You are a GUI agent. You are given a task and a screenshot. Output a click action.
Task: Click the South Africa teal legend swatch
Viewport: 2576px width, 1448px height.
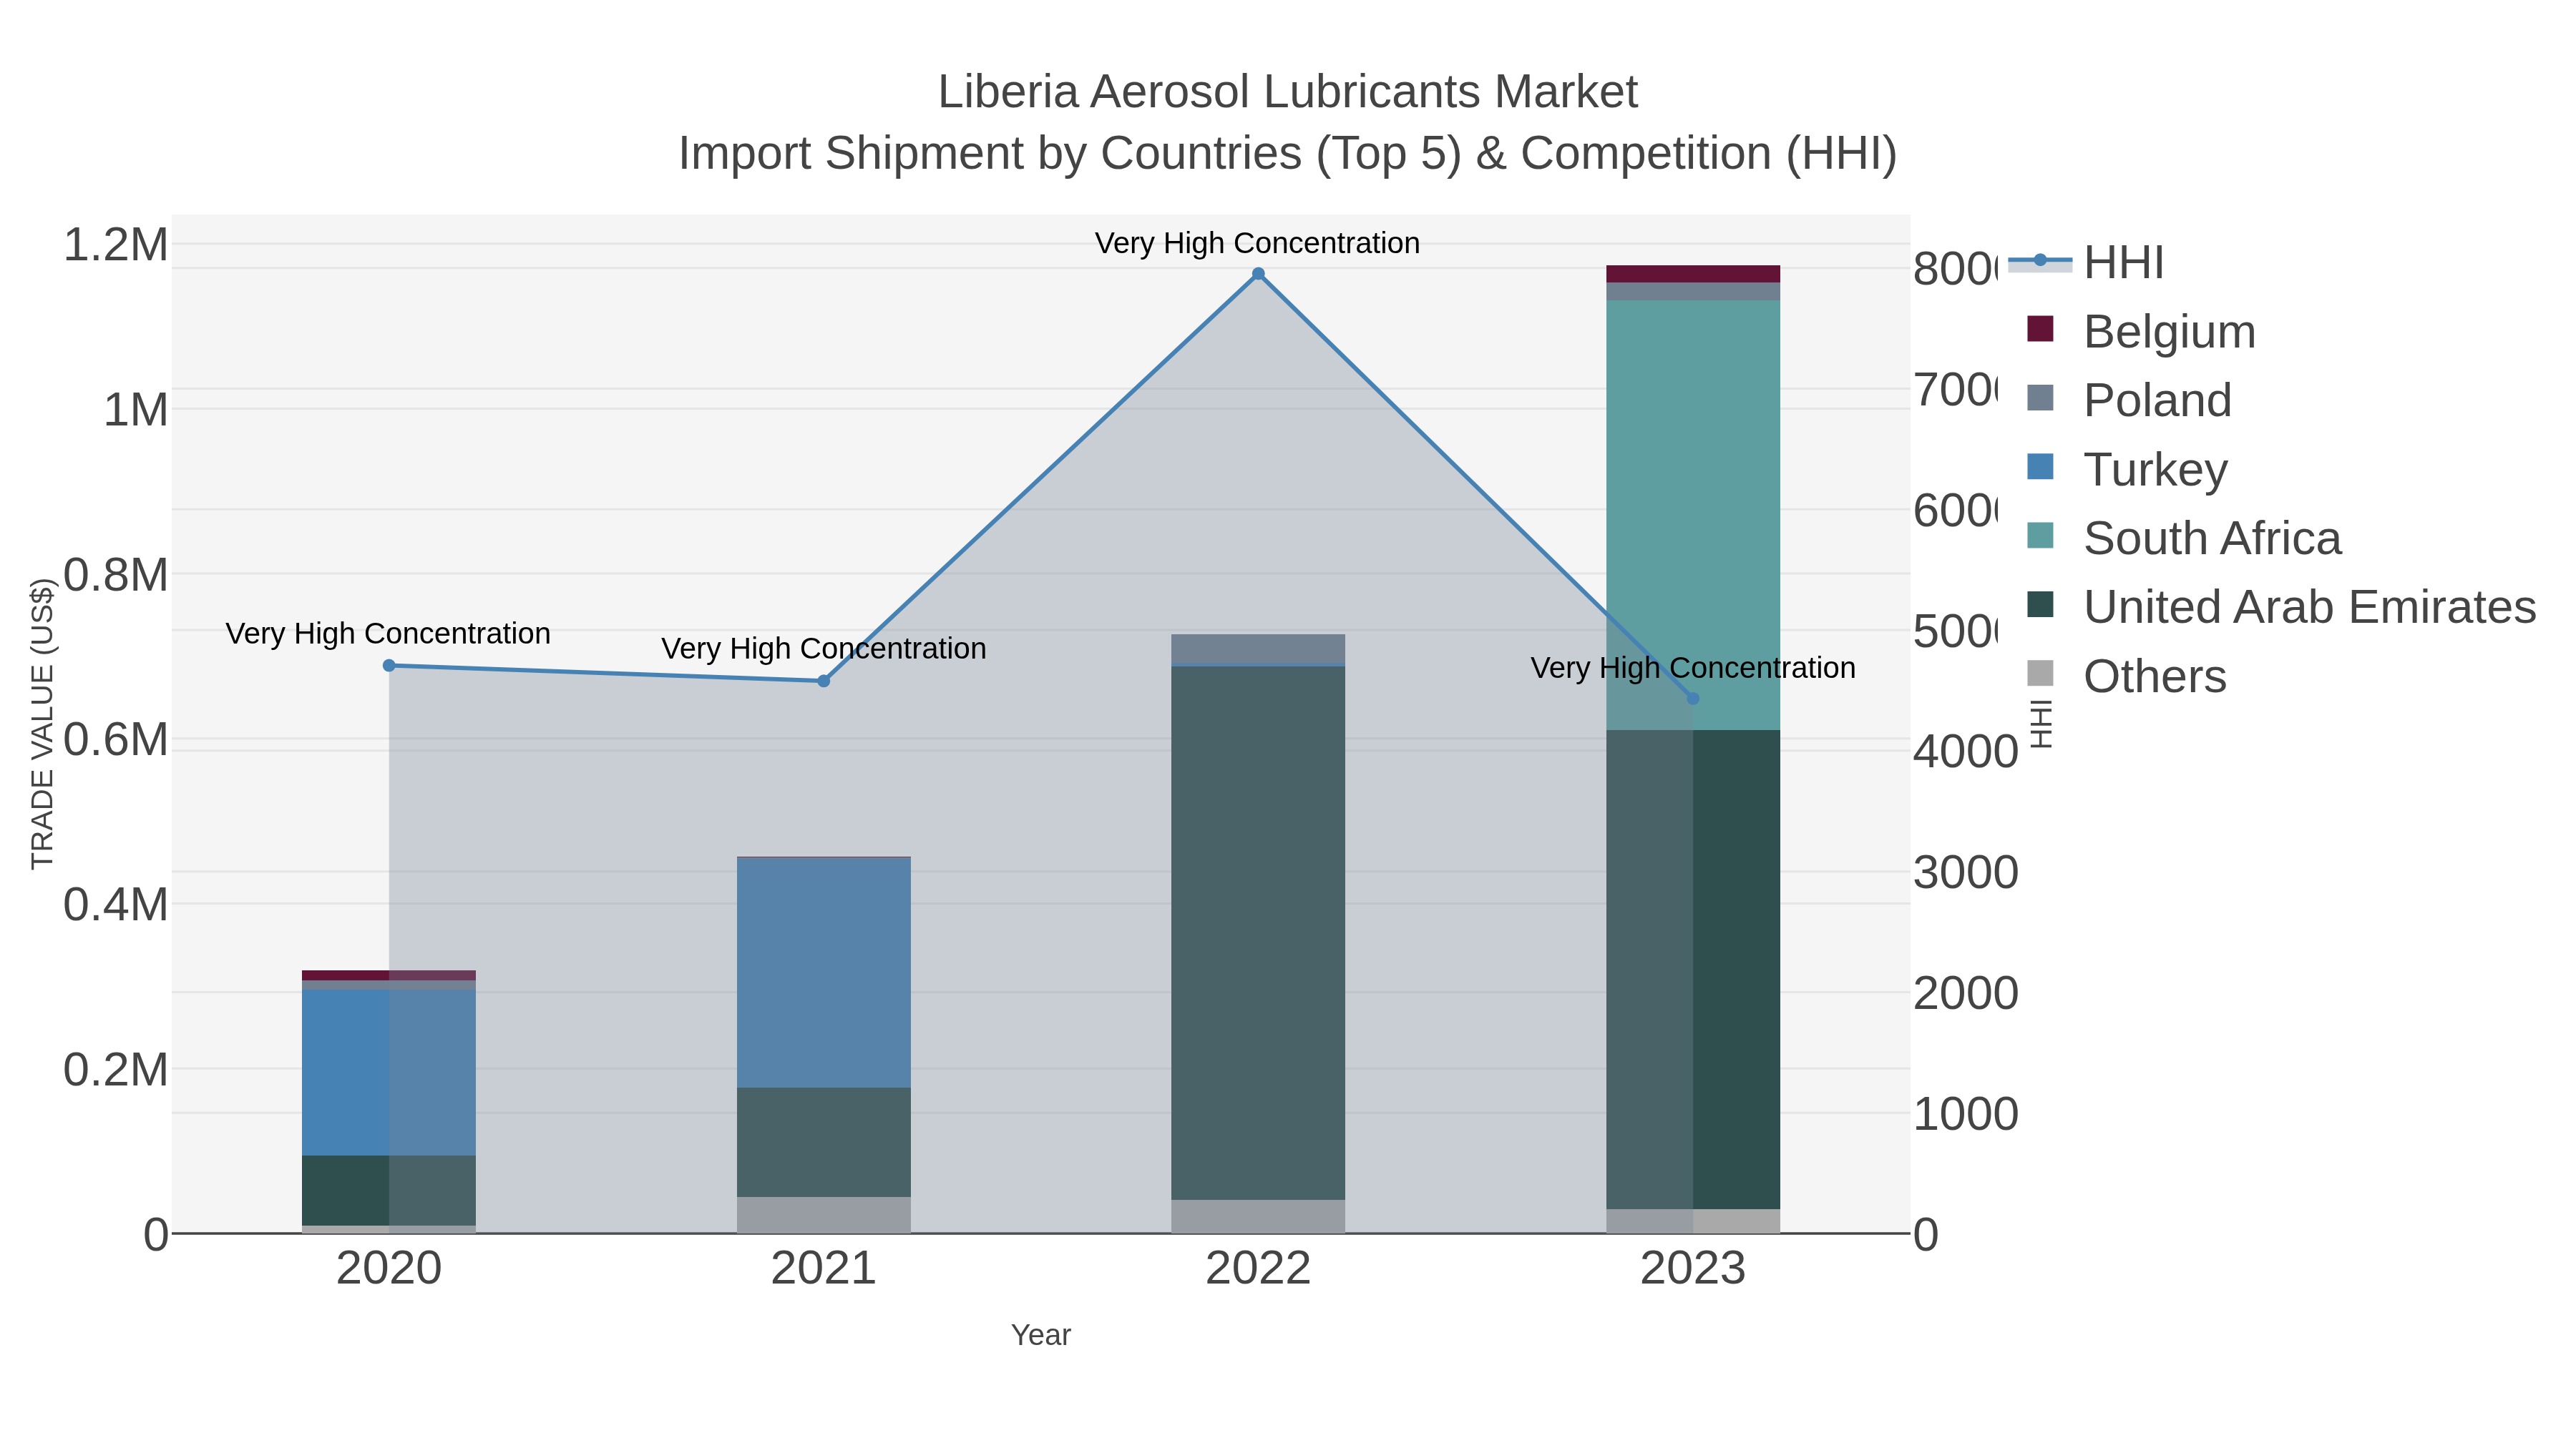click(x=2040, y=536)
